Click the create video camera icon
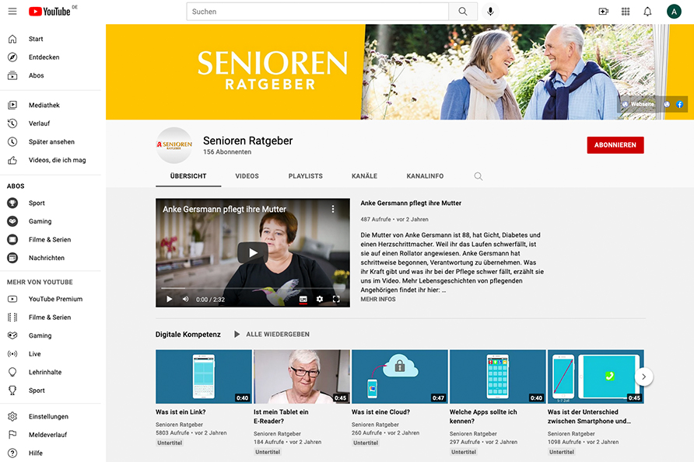Screen dimensions: 694x462 click(x=603, y=12)
